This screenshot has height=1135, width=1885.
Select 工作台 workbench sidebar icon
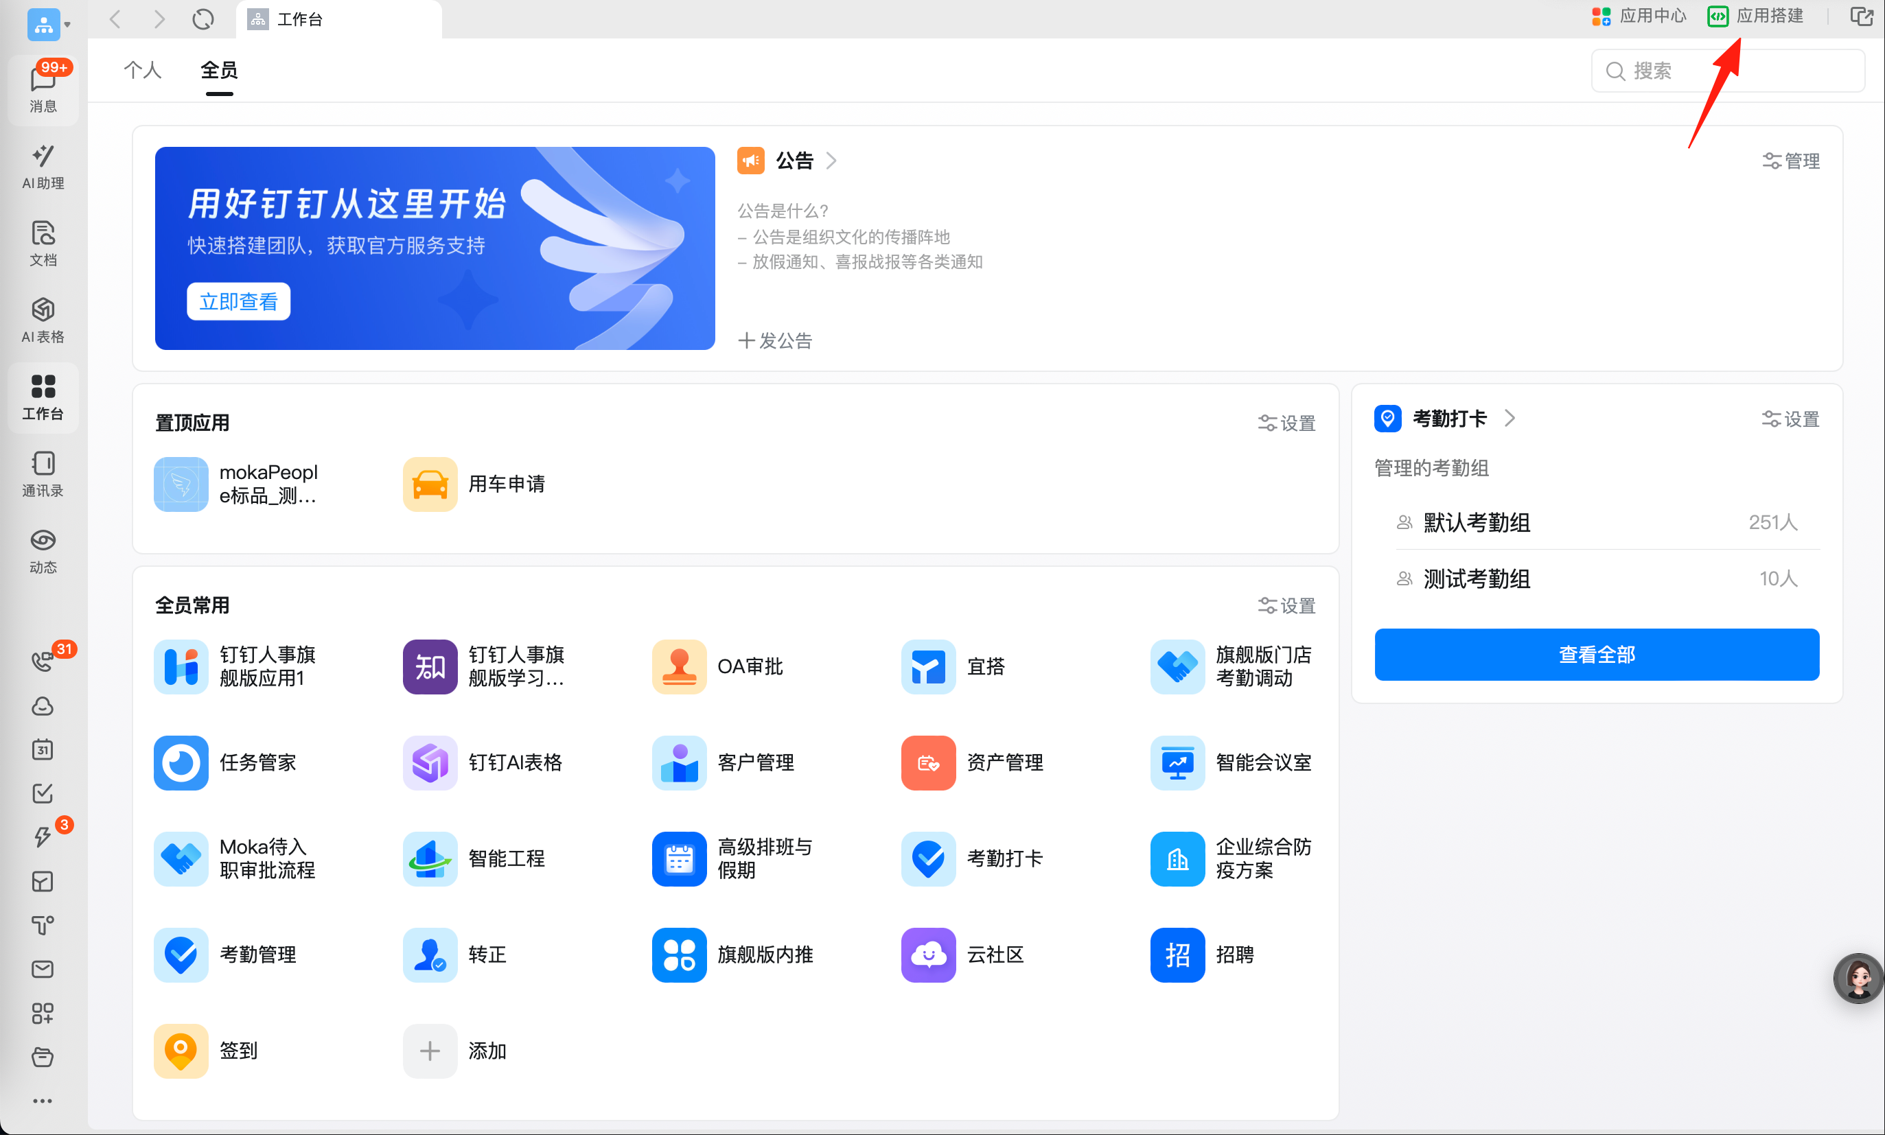(43, 397)
